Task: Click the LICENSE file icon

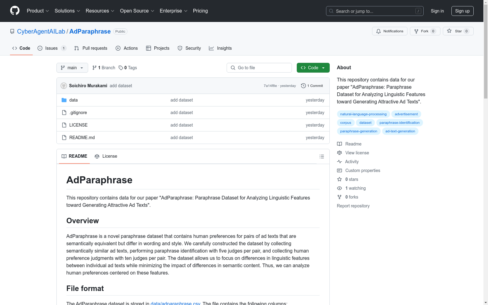Action: click(x=64, y=125)
